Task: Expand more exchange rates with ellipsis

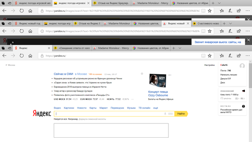Action: point(132,99)
